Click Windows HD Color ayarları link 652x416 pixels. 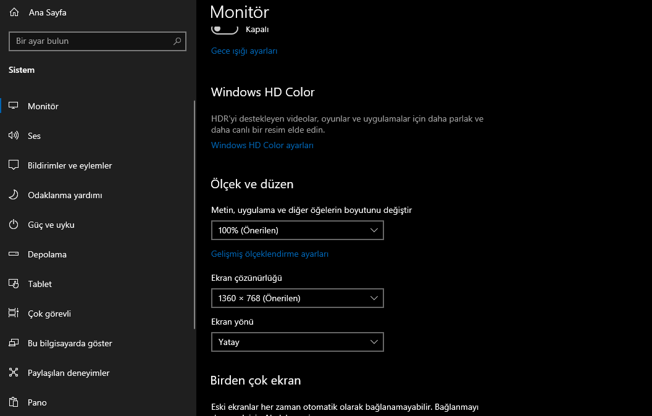(262, 146)
